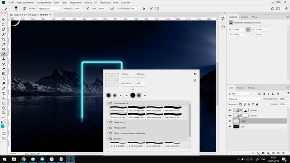Switch to 'Каналы' tab
The width and height of the screenshot is (290, 163).
click(240, 88)
